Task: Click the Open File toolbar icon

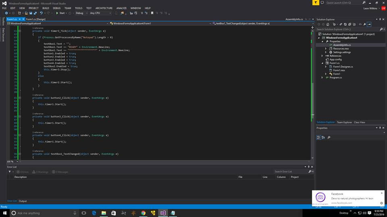Action: click(26, 13)
